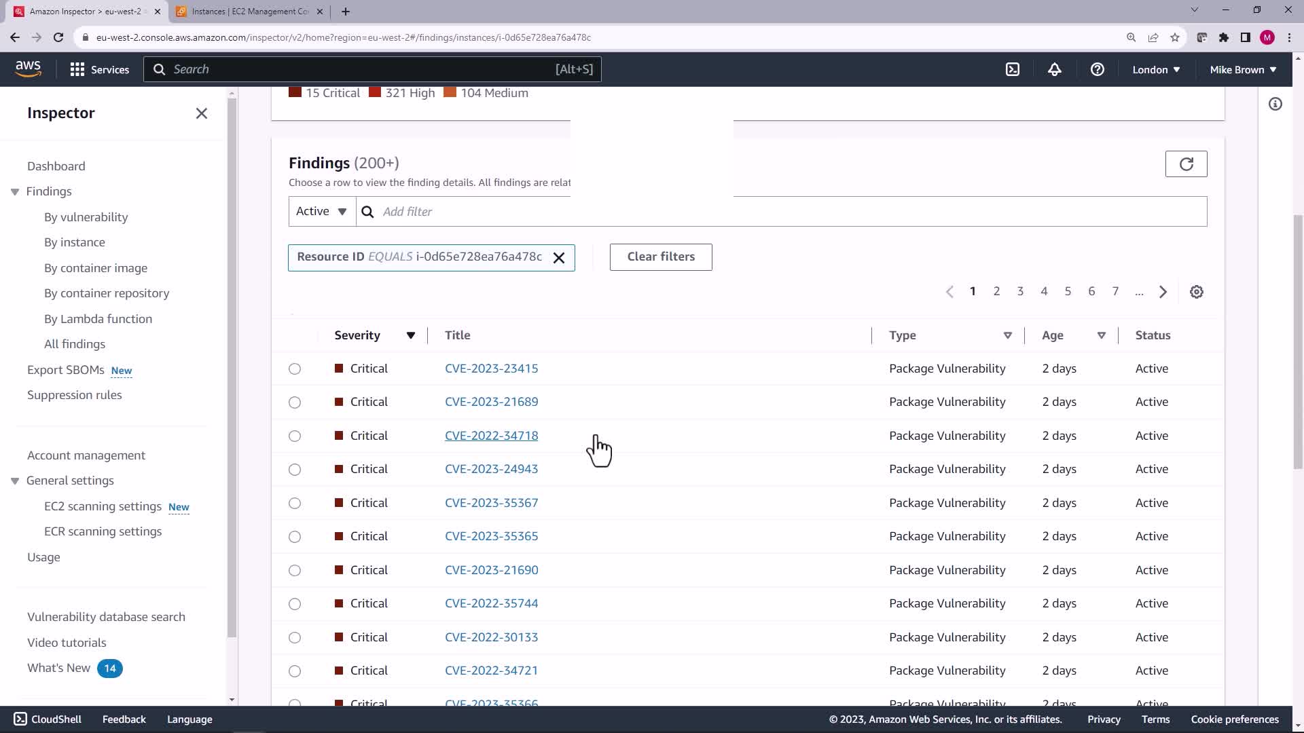Open the AWS Services grid menu
The height and width of the screenshot is (733, 1304).
tap(99, 69)
